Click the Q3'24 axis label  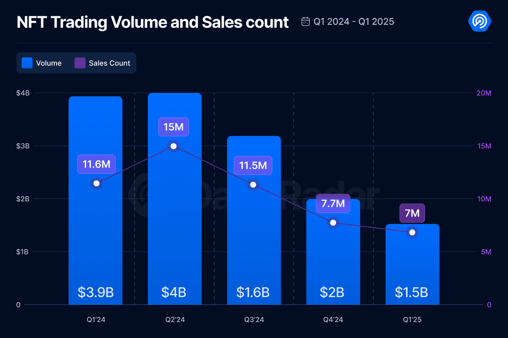pyautogui.click(x=254, y=319)
